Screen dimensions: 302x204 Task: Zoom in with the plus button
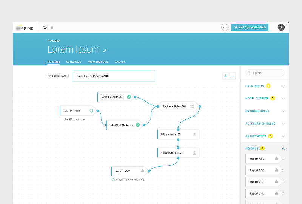click(x=226, y=76)
